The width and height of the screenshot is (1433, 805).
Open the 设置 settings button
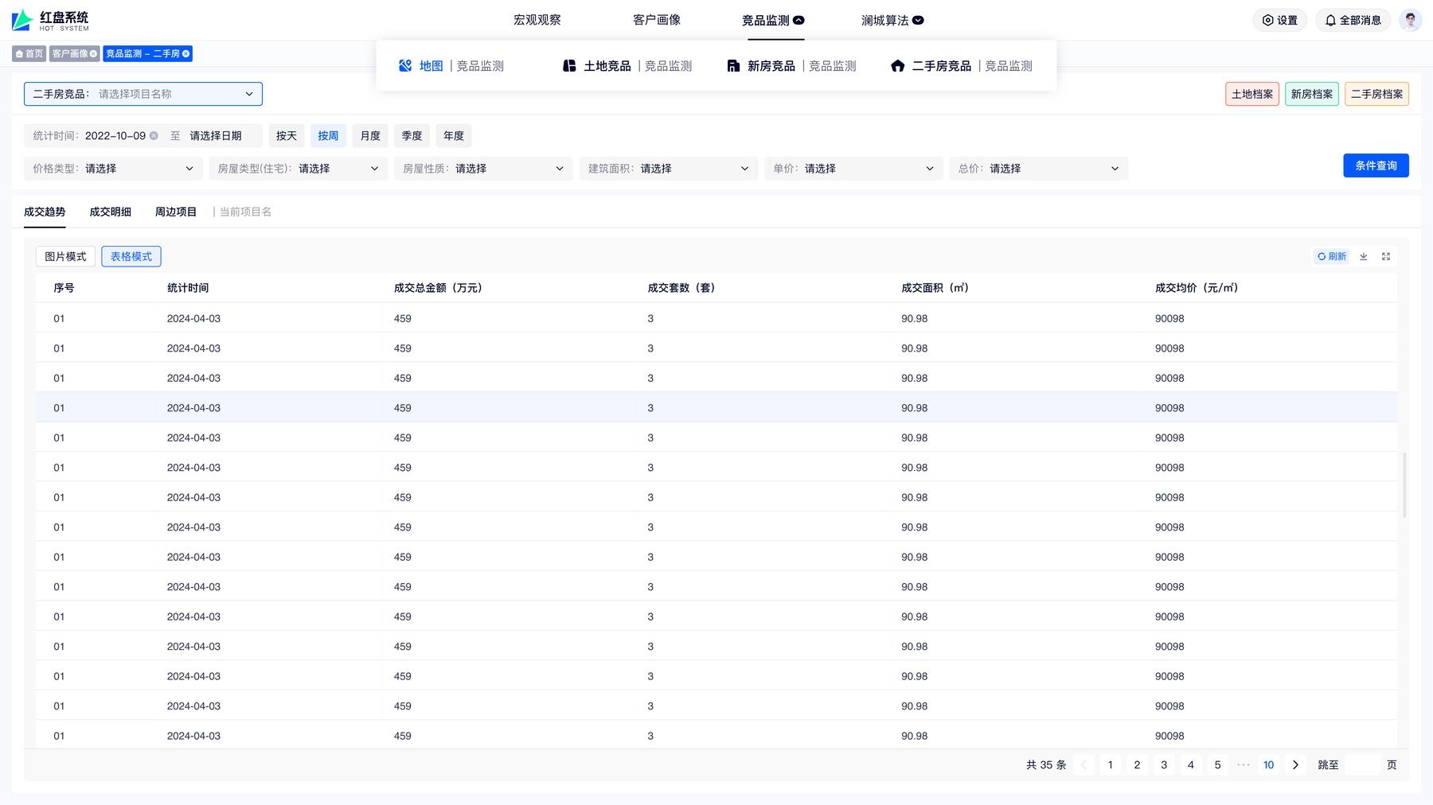[x=1280, y=21]
